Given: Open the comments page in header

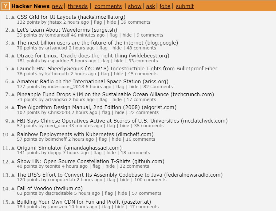Looking at the screenshot, I should coord(108,6).
